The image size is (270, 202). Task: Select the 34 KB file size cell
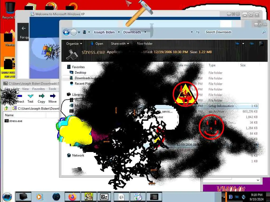point(253,123)
